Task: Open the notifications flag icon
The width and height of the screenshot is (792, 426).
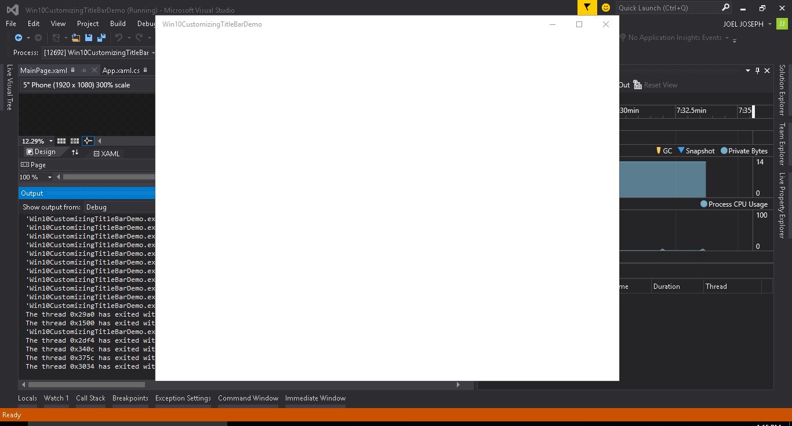Action: [x=587, y=8]
